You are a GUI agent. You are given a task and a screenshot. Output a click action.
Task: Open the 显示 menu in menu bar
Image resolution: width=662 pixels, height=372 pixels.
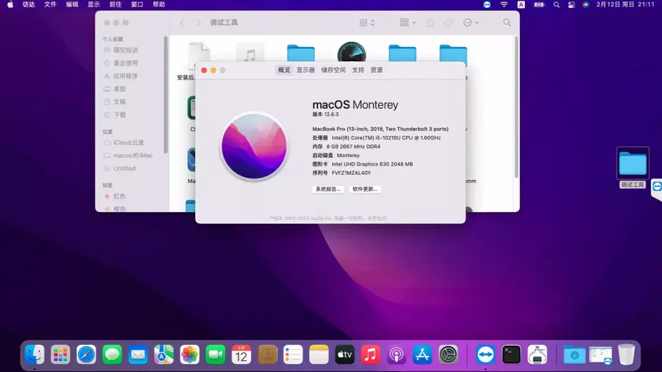(x=94, y=5)
